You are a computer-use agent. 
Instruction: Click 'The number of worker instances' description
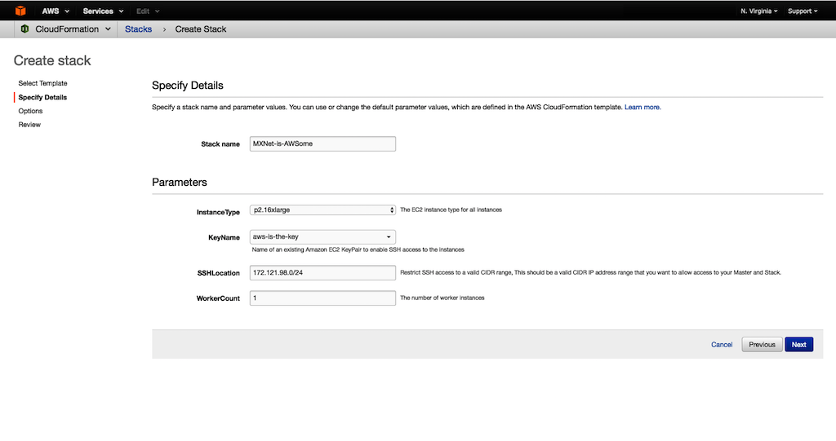(442, 298)
